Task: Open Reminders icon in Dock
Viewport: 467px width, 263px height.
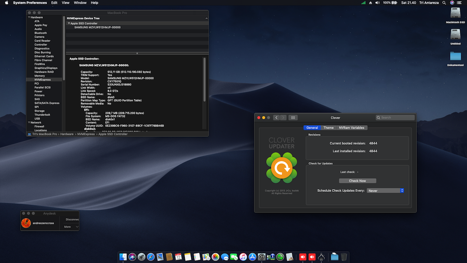Action: 197,257
